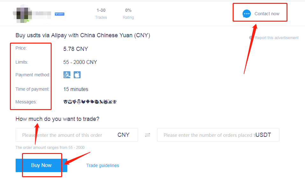The height and width of the screenshot is (181, 305).
Task: Click the 55 - 2000 CNY limits value
Action: [x=80, y=62]
